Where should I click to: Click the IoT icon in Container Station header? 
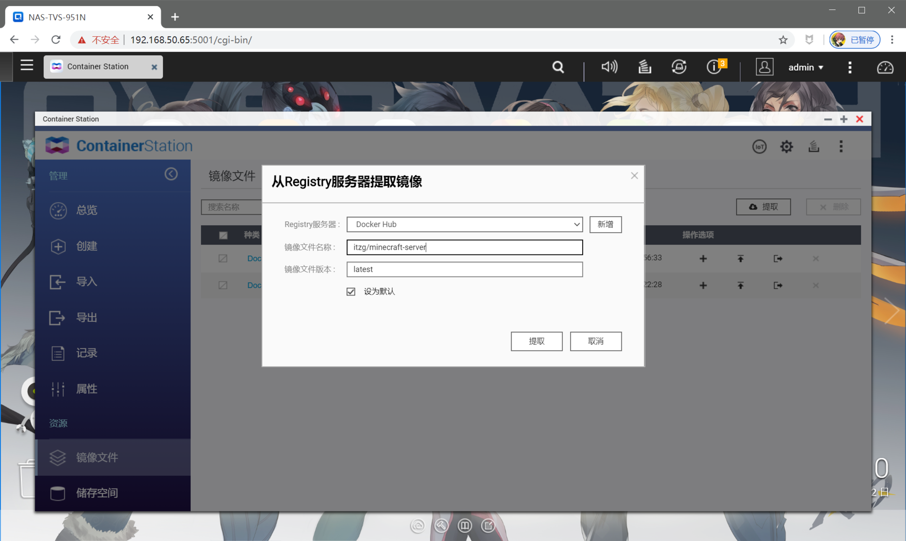coord(759,147)
